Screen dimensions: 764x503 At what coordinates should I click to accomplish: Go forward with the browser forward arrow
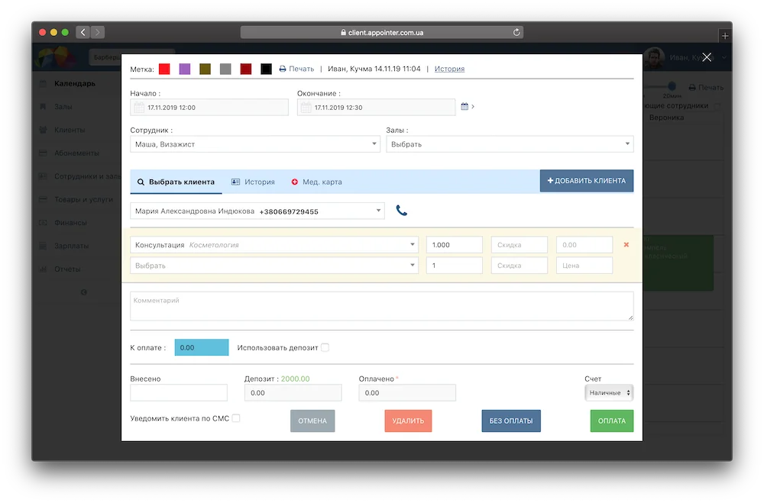[98, 32]
